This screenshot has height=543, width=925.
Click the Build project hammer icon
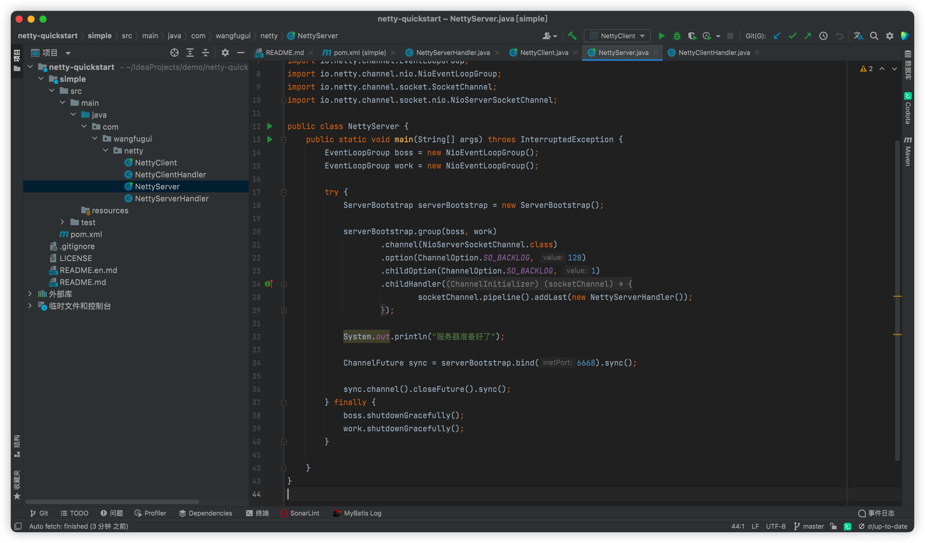point(572,36)
